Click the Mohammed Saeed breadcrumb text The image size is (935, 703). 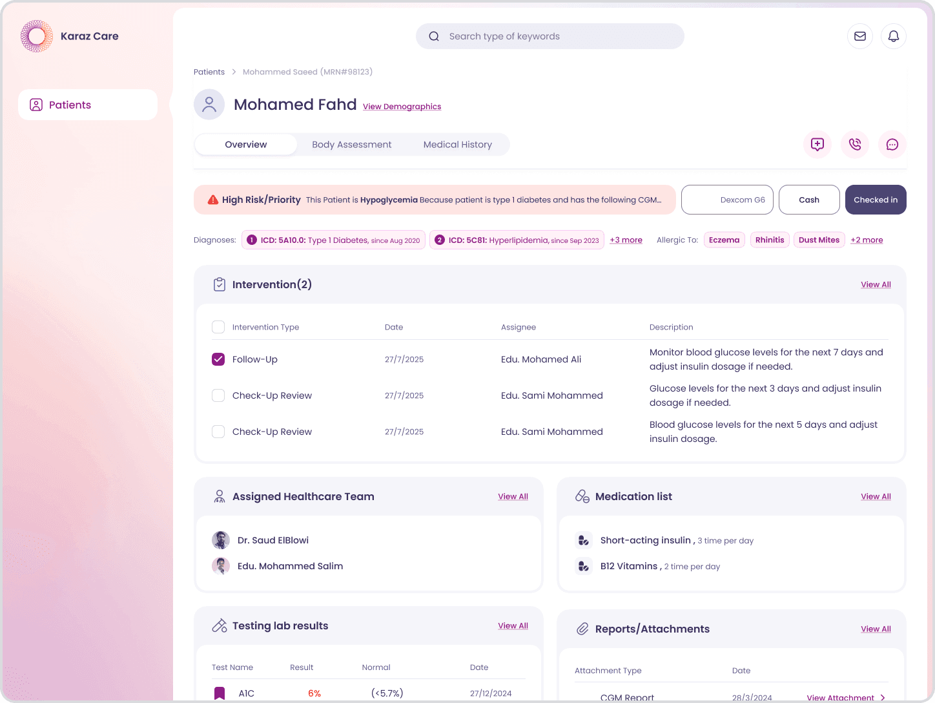pyautogui.click(x=307, y=72)
